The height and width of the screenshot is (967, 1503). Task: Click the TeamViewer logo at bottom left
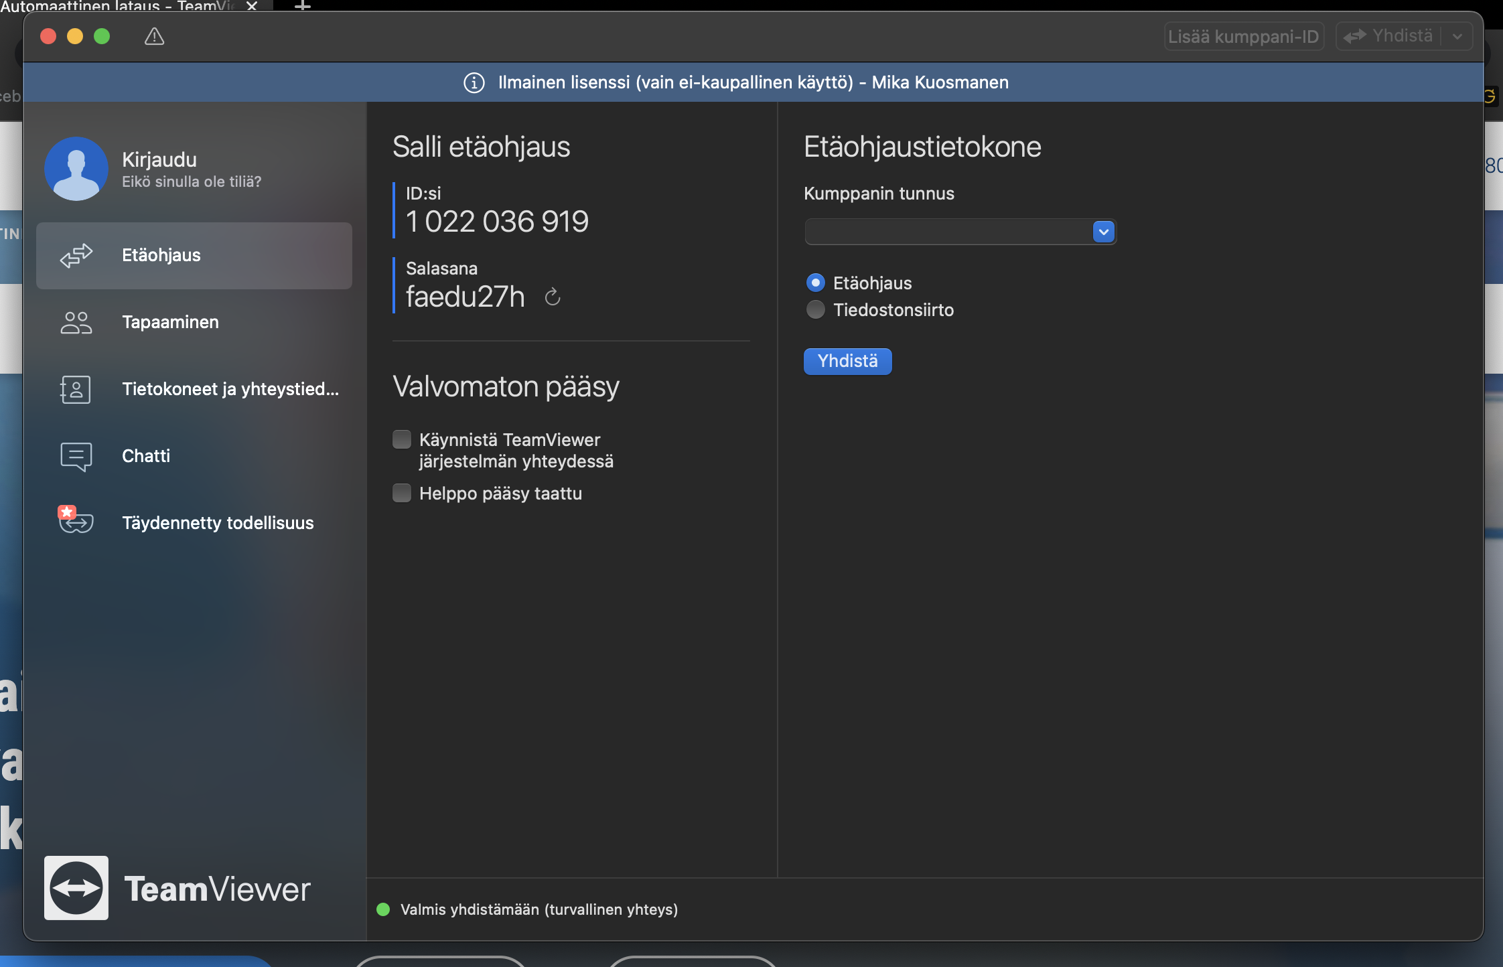(76, 888)
